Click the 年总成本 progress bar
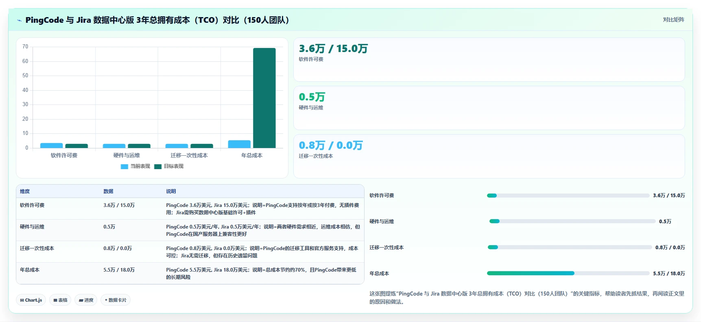 (568, 274)
